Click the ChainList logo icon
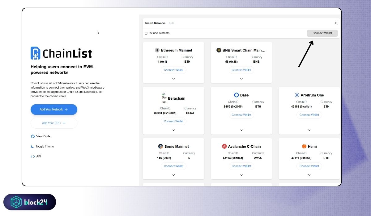This screenshot has height=216, width=371. pyautogui.click(x=36, y=53)
